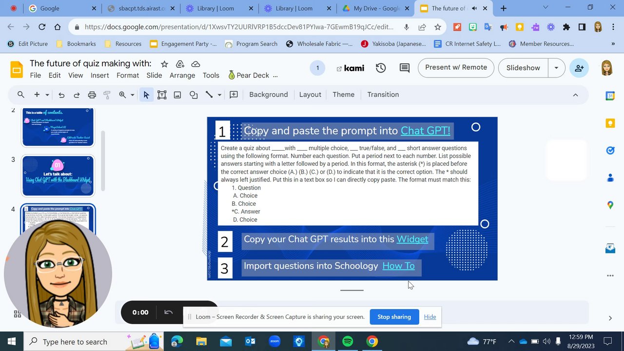Open version history clock icon
This screenshot has width=624, height=351.
pyautogui.click(x=381, y=68)
